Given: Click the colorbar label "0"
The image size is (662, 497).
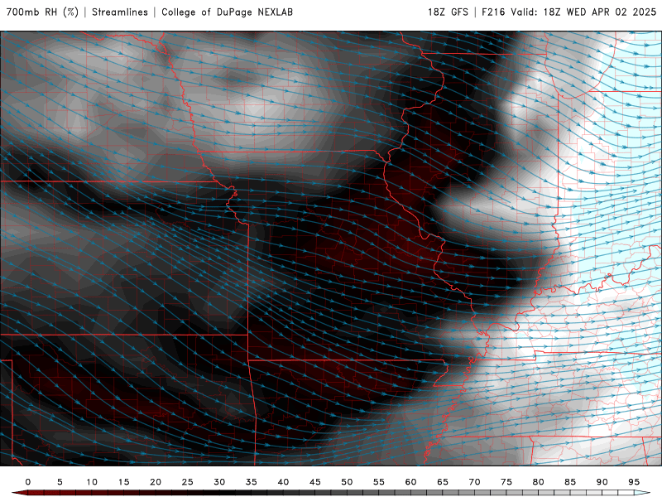Looking at the screenshot, I should point(28,482).
